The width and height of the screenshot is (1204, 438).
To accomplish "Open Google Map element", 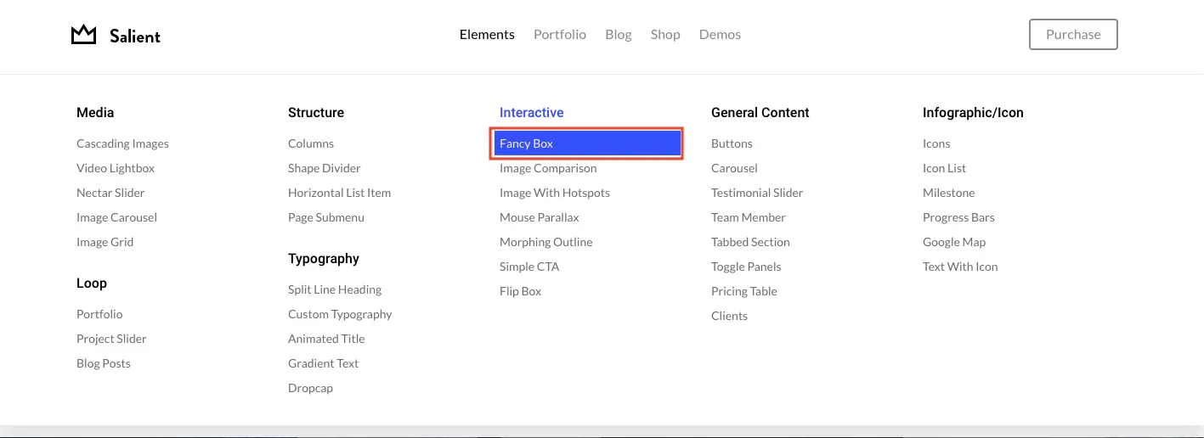I will [954, 242].
